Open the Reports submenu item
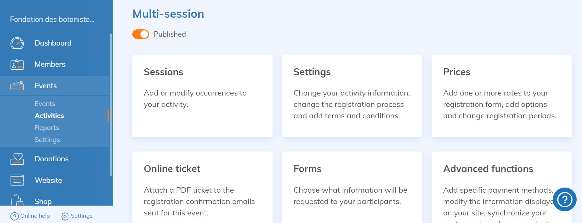582x223 pixels. (47, 128)
